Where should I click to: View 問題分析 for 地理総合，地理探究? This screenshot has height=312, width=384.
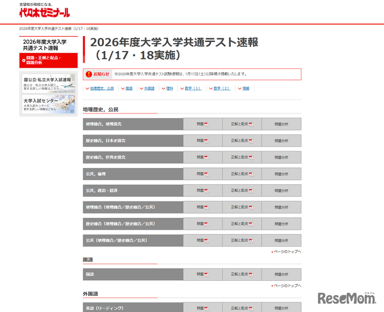tap(281, 124)
